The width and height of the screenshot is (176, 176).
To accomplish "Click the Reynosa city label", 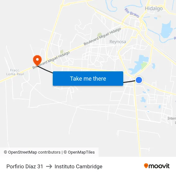I will point(118,42).
